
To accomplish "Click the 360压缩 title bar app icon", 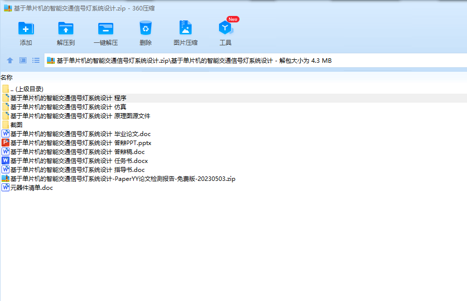I will [x=8, y=8].
